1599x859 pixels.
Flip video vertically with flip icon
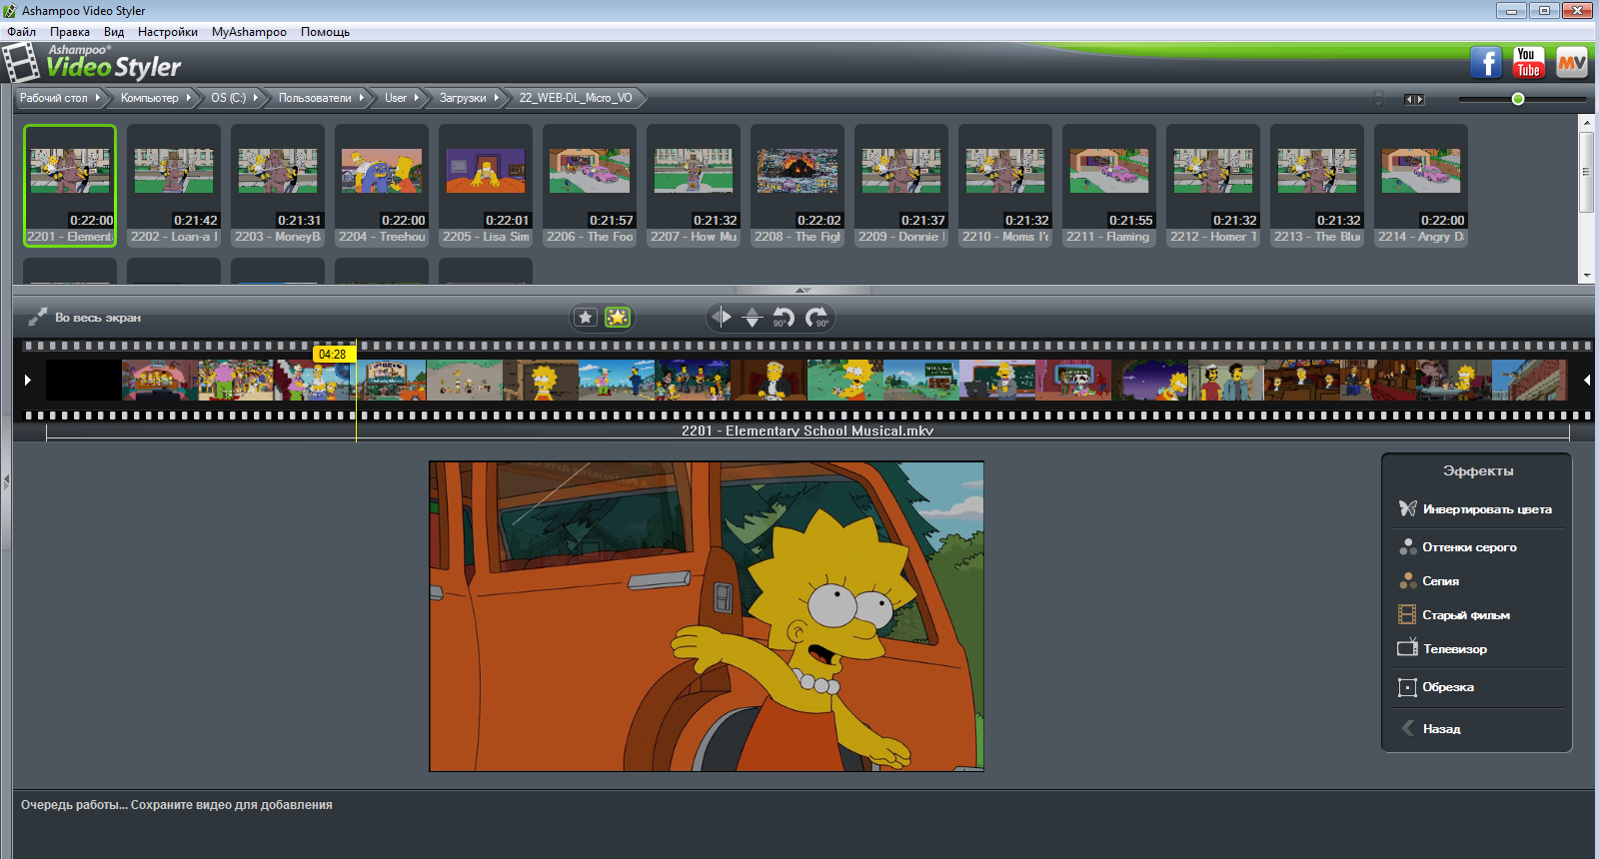[753, 318]
